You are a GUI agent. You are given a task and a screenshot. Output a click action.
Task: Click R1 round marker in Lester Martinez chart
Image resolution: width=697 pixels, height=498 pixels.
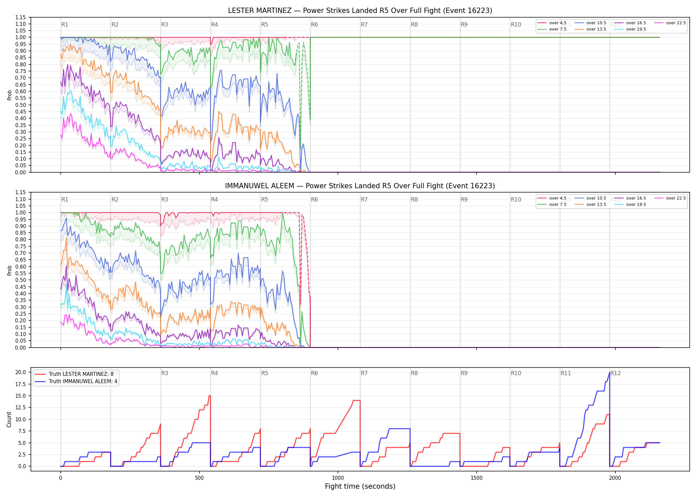65,25
